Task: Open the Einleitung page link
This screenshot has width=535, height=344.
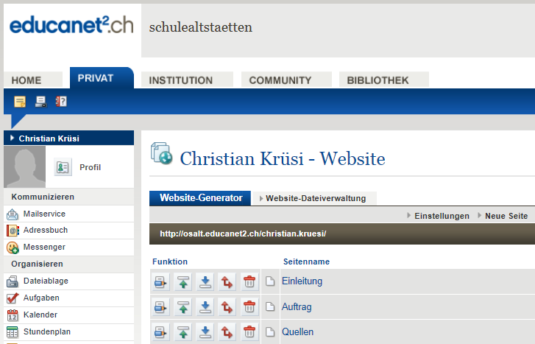Action: (x=302, y=281)
